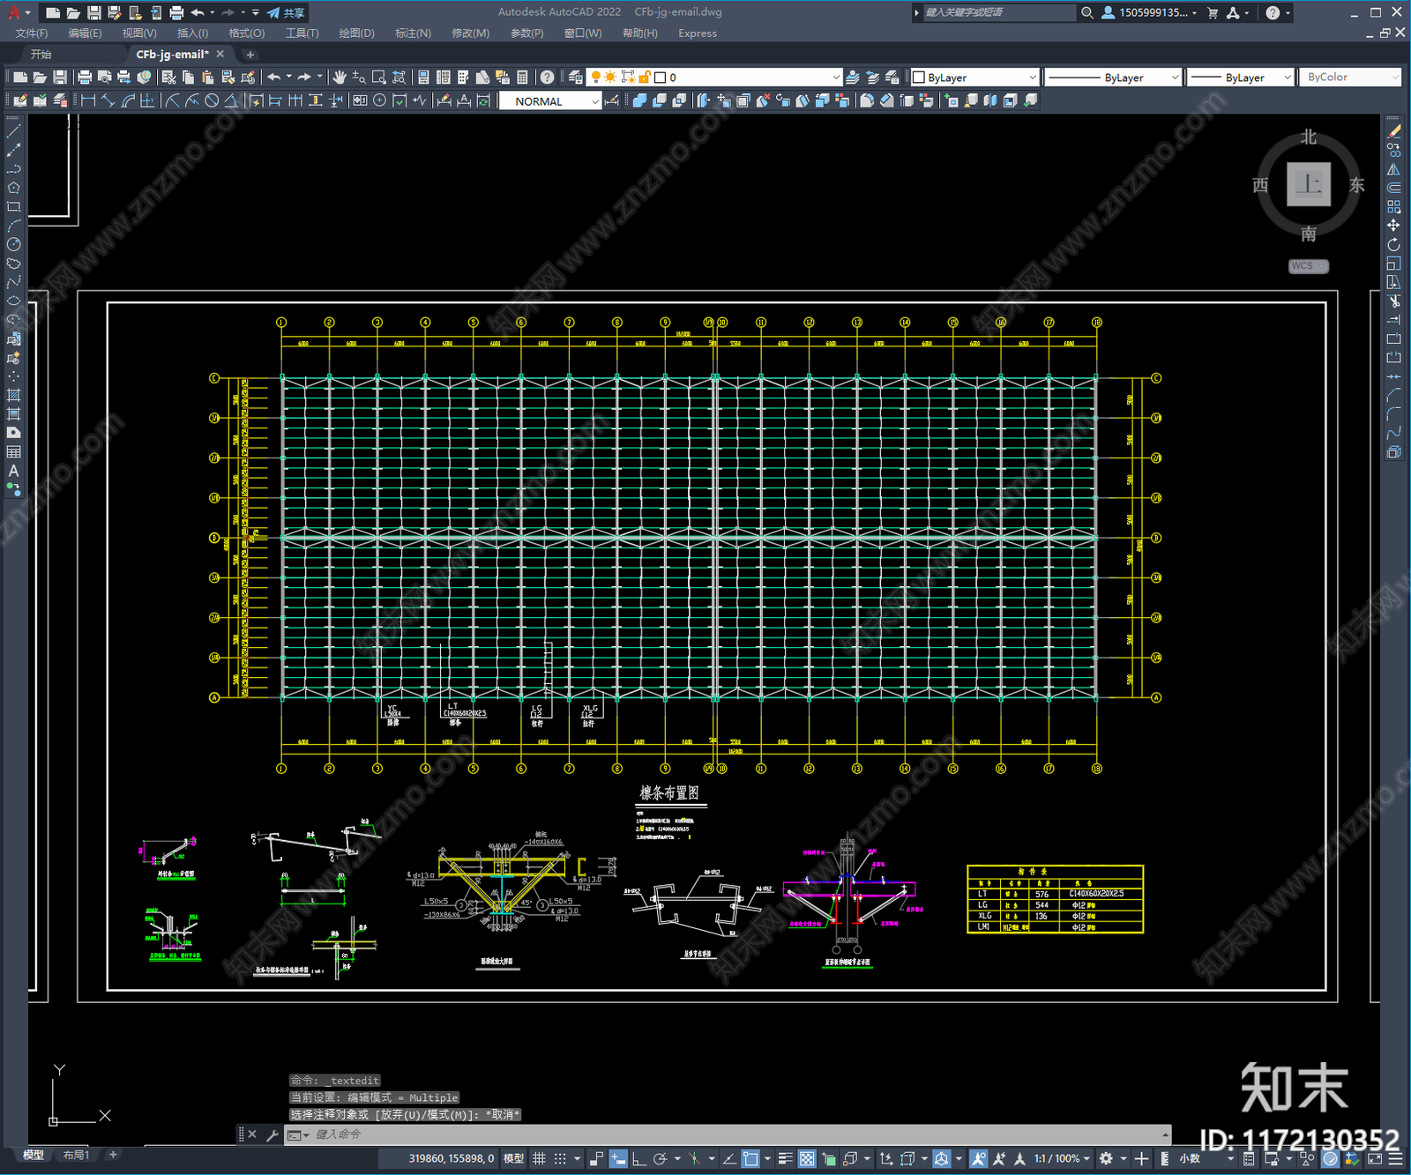Image resolution: width=1411 pixels, height=1175 pixels.
Task: Select the Hatch tool in the Draw toolbar
Action: [13, 395]
